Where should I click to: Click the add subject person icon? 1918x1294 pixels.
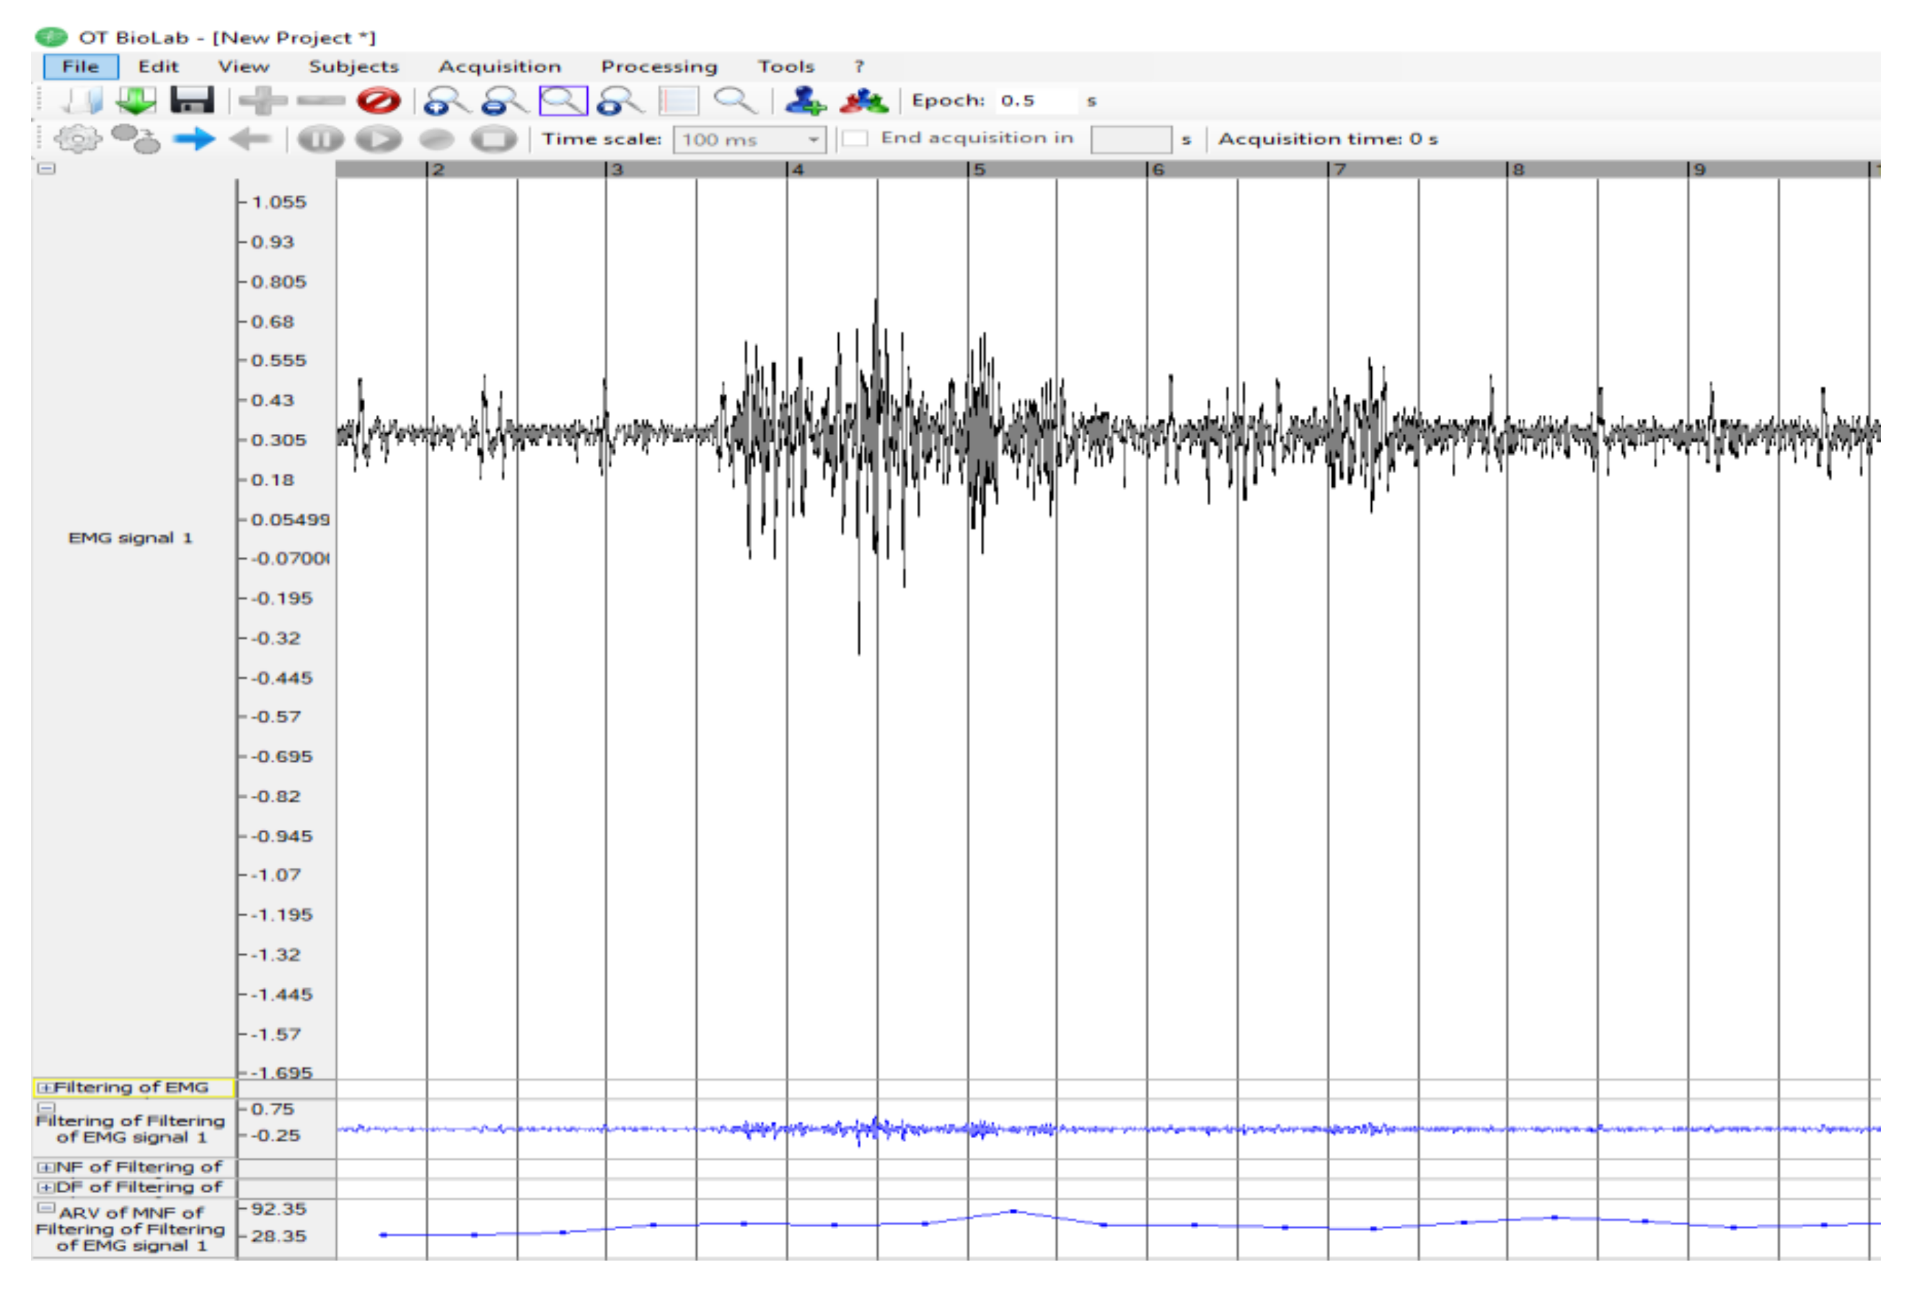805,101
